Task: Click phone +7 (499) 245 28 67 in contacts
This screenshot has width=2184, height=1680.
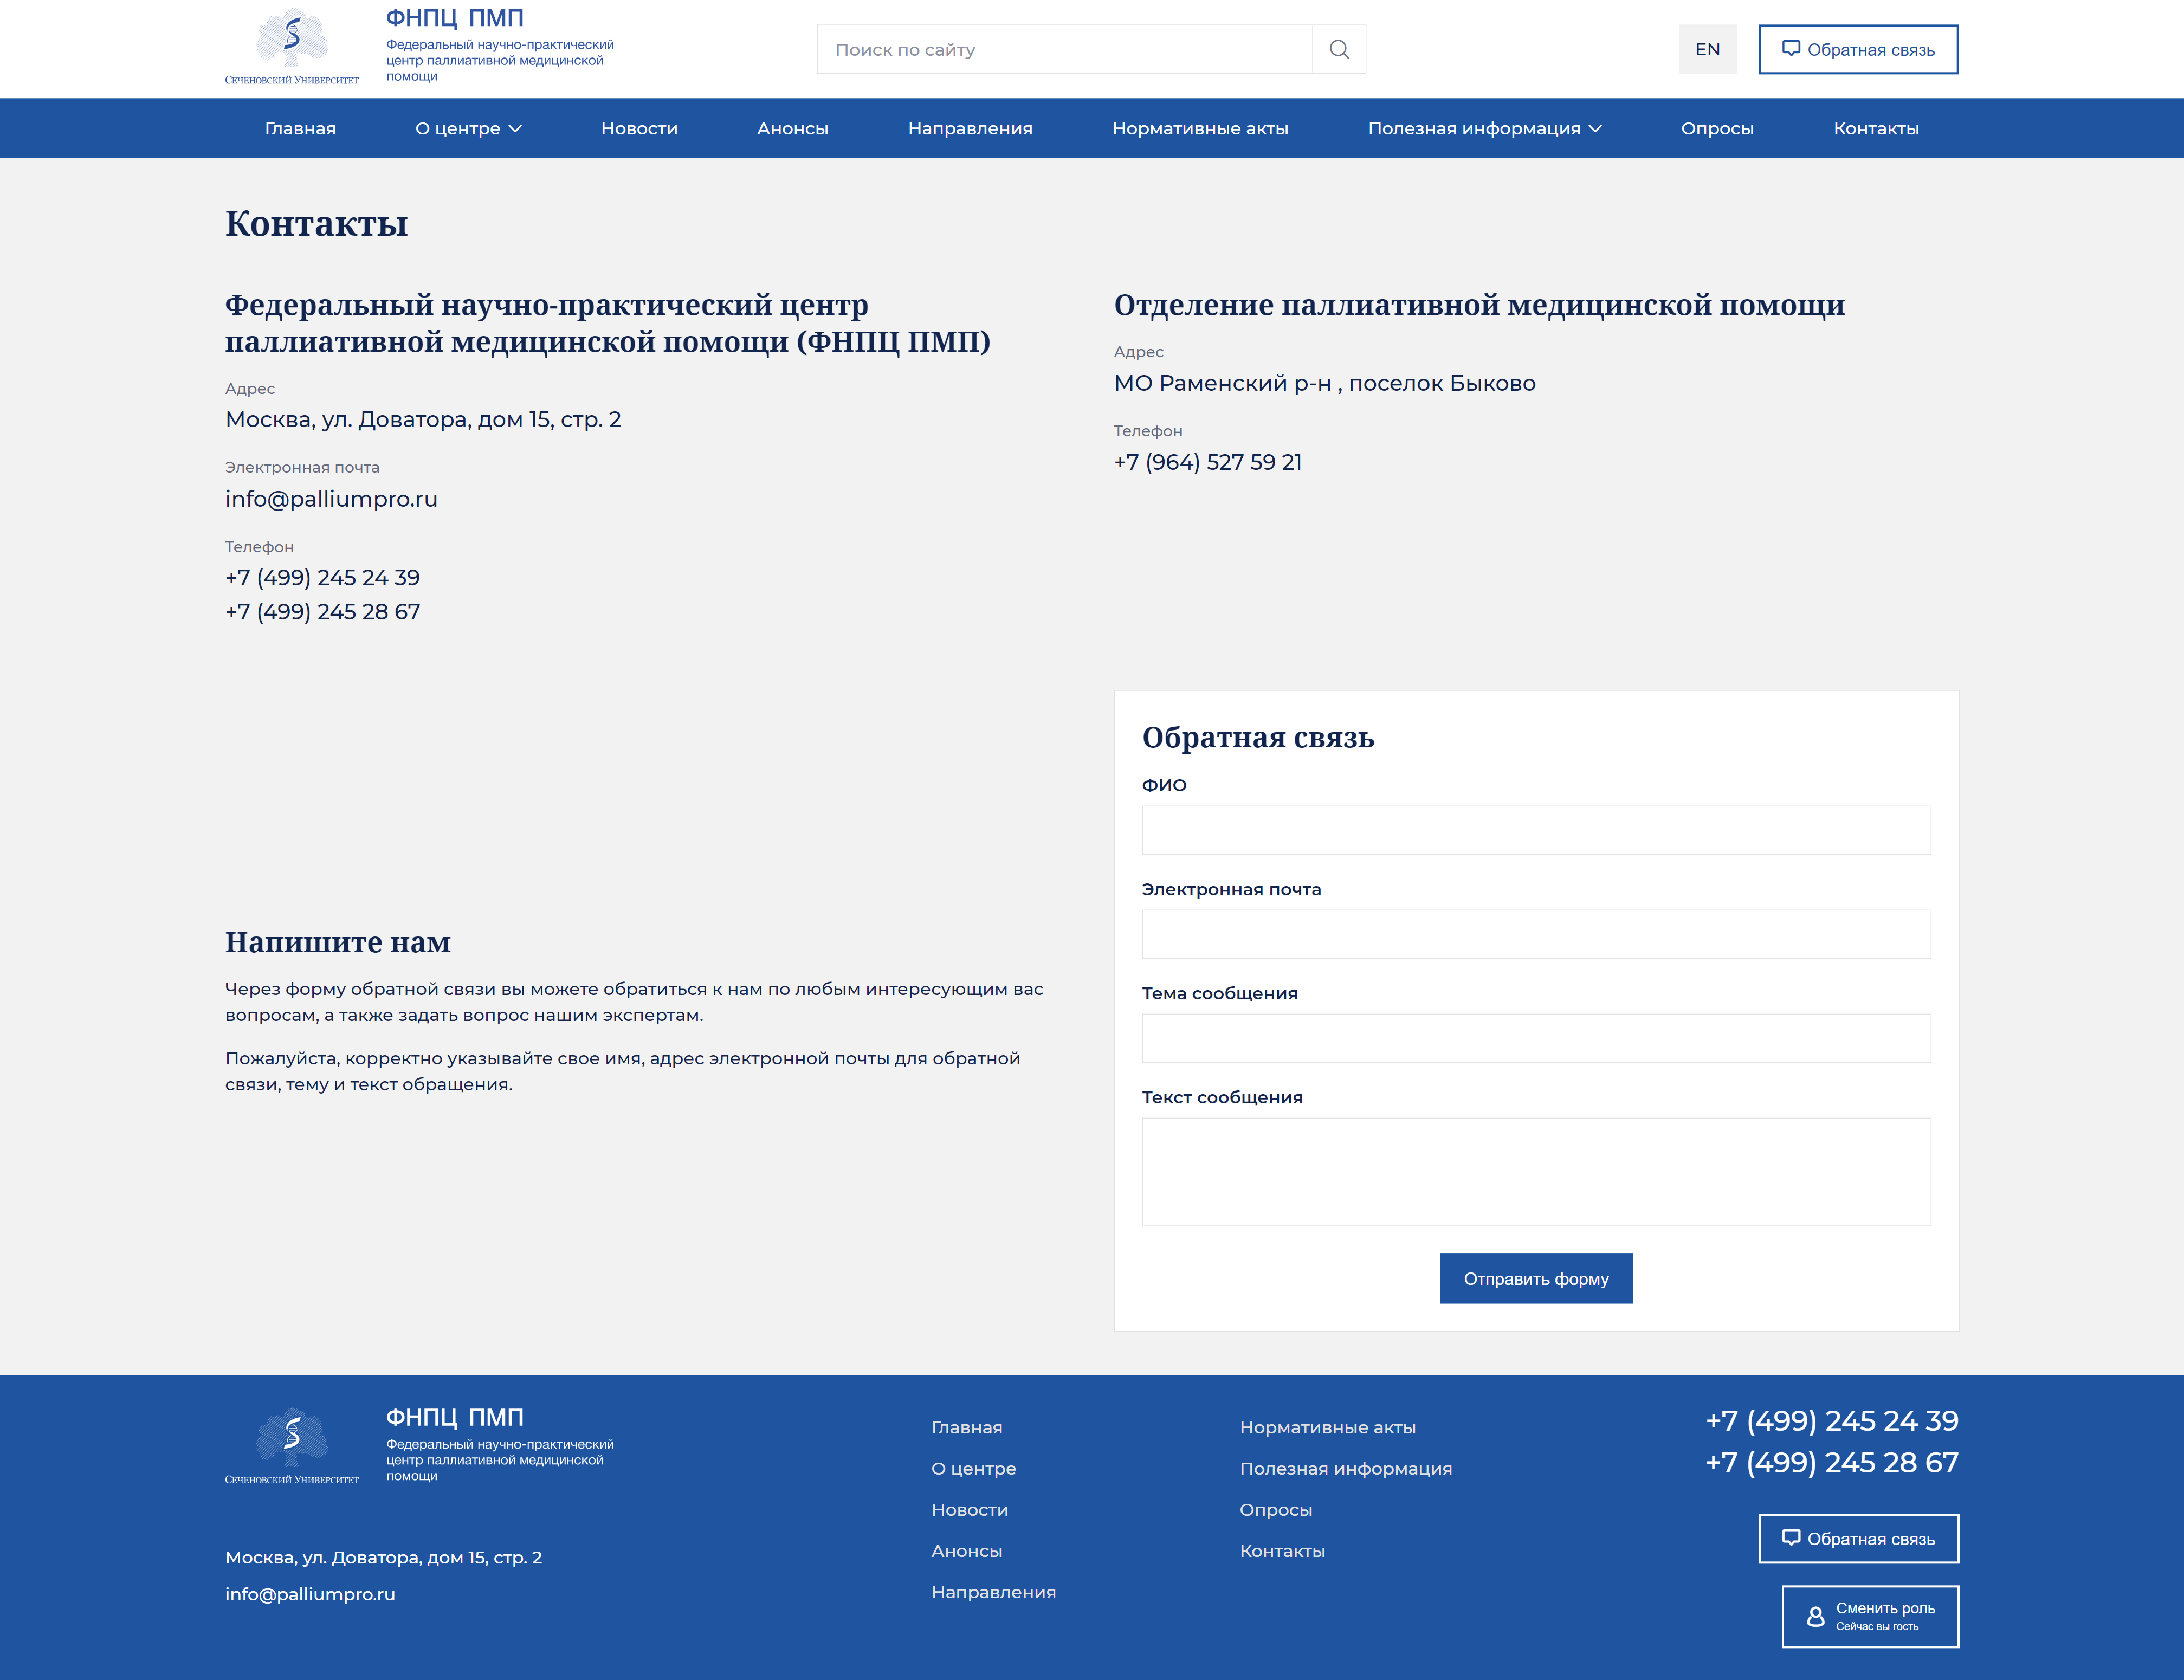Action: pyautogui.click(x=322, y=611)
